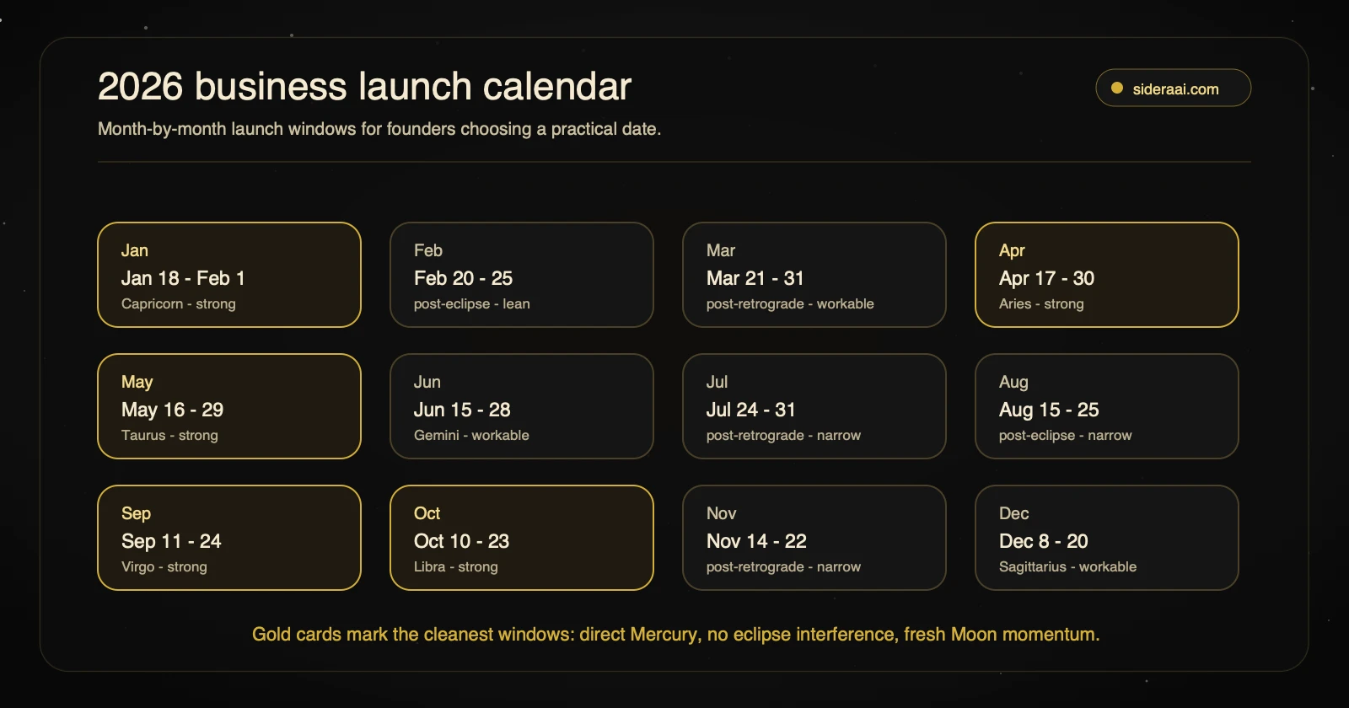The image size is (1349, 708).
Task: Click the "Libra - strong" label
Action: click(x=455, y=566)
